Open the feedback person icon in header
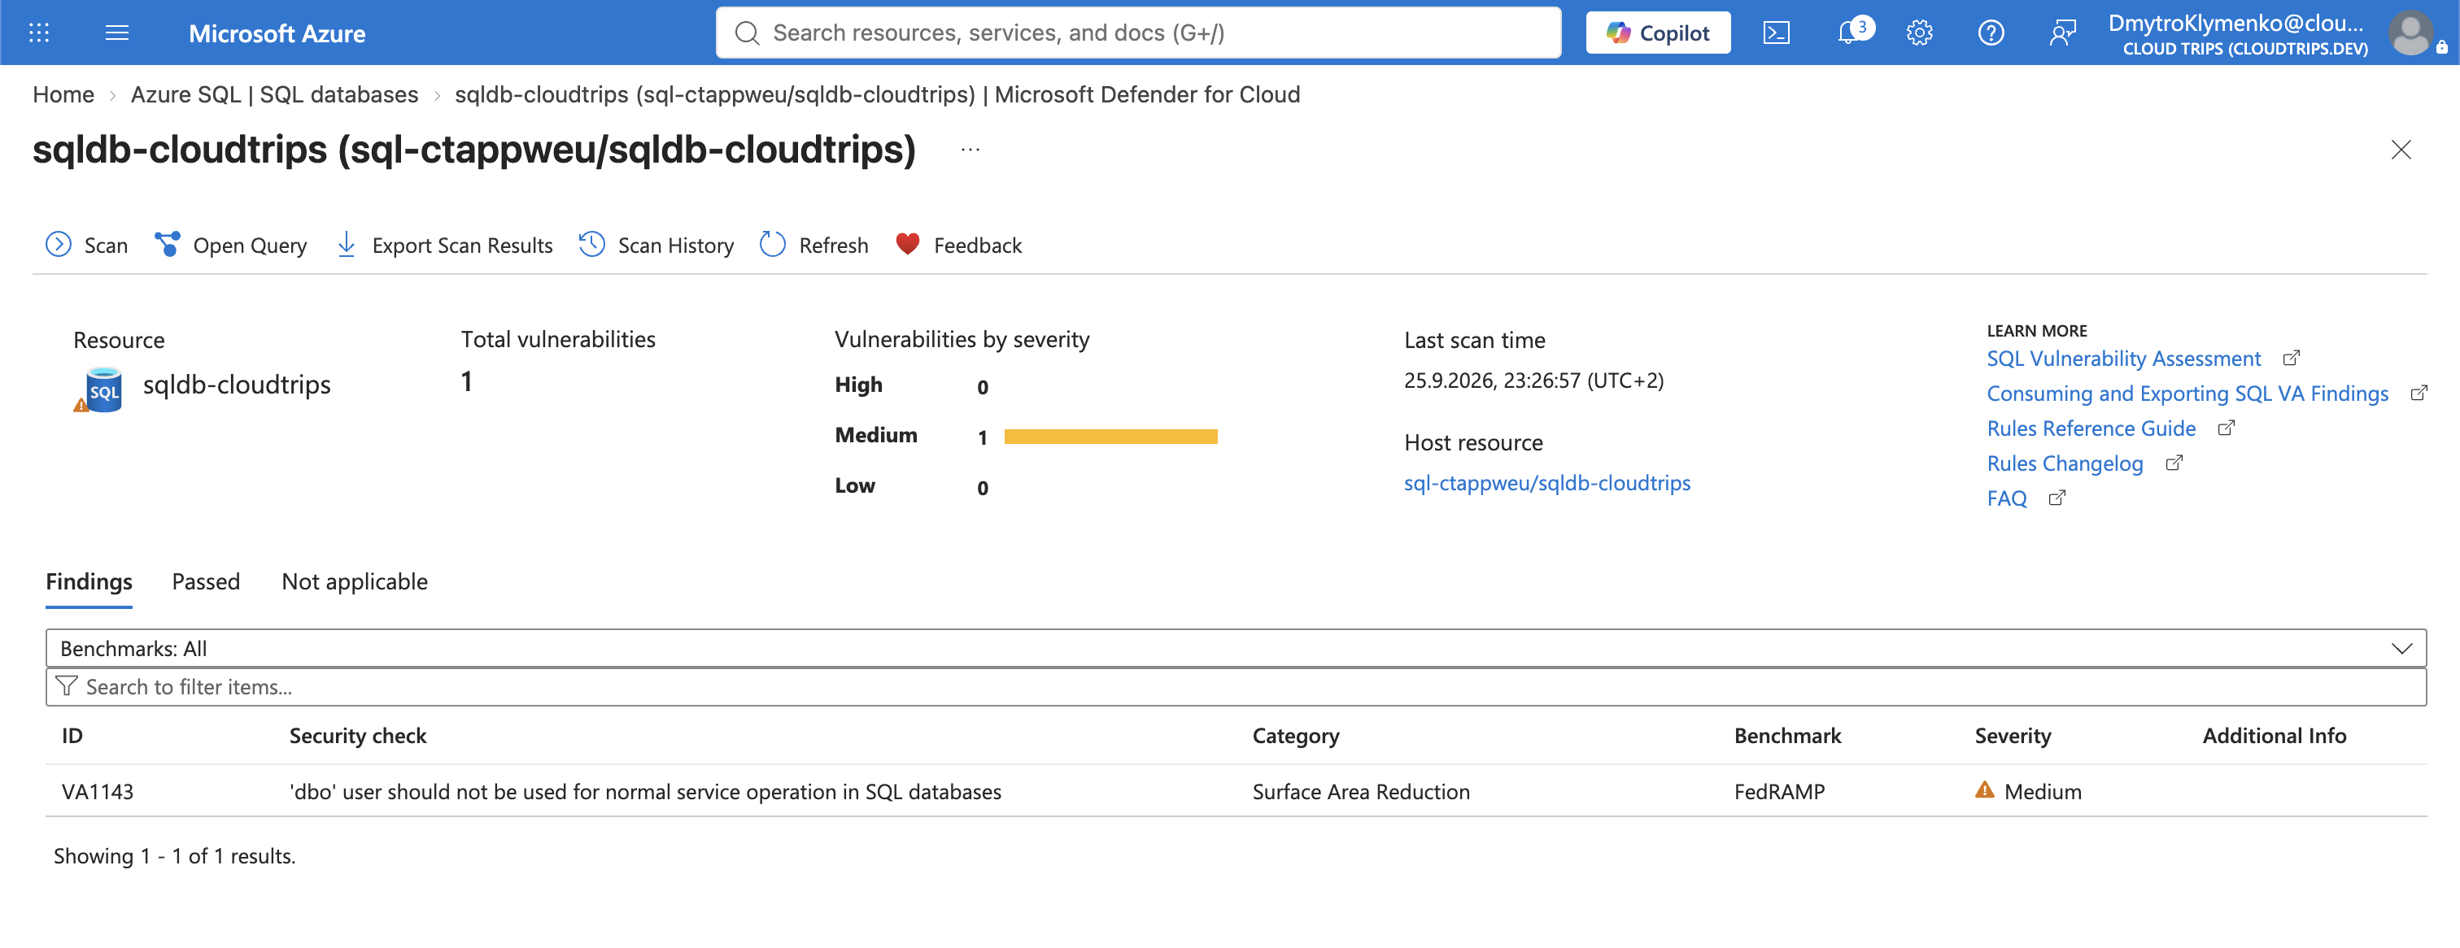 2061,33
